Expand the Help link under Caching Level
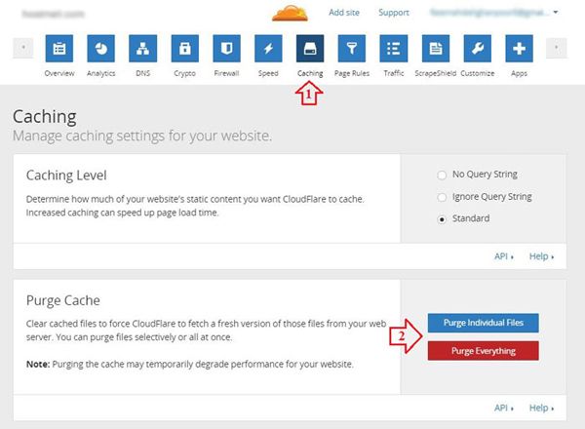This screenshot has width=585, height=429. [x=541, y=256]
